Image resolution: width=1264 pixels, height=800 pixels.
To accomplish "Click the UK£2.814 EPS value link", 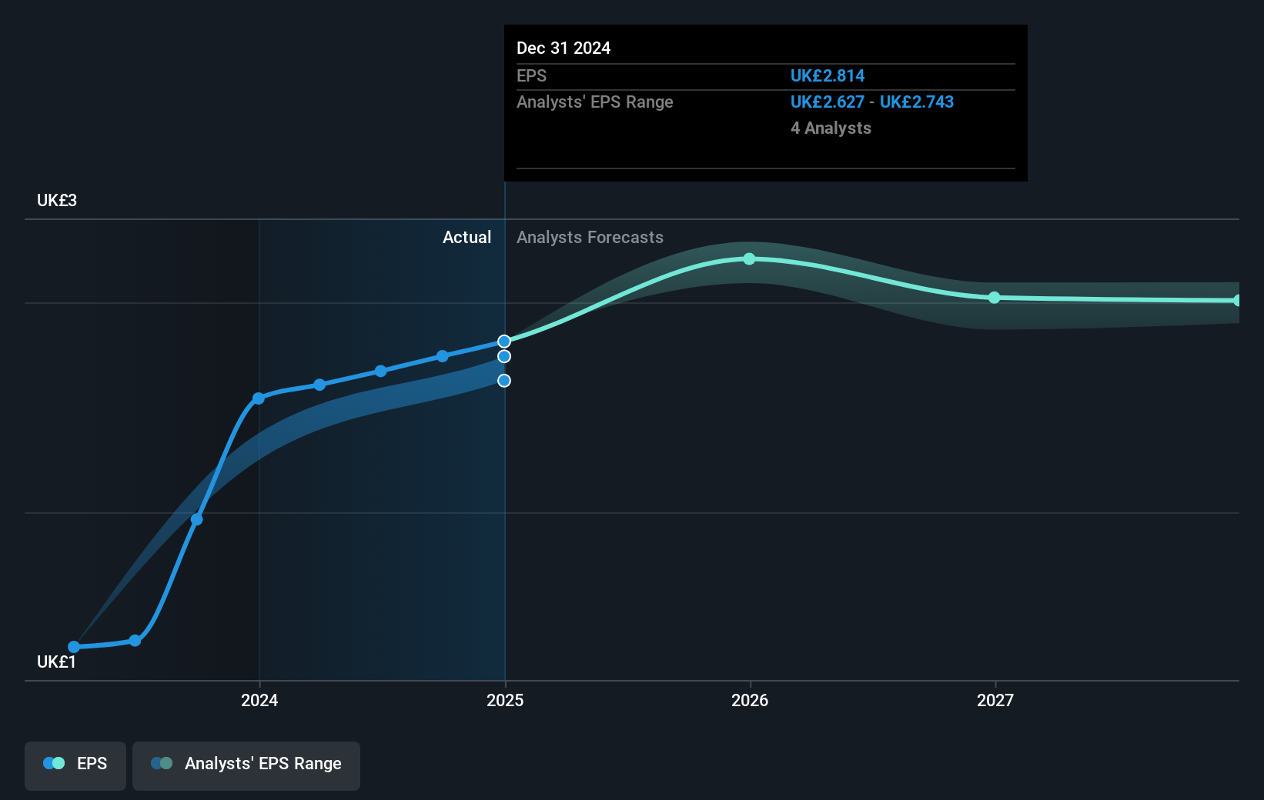I will 827,75.
